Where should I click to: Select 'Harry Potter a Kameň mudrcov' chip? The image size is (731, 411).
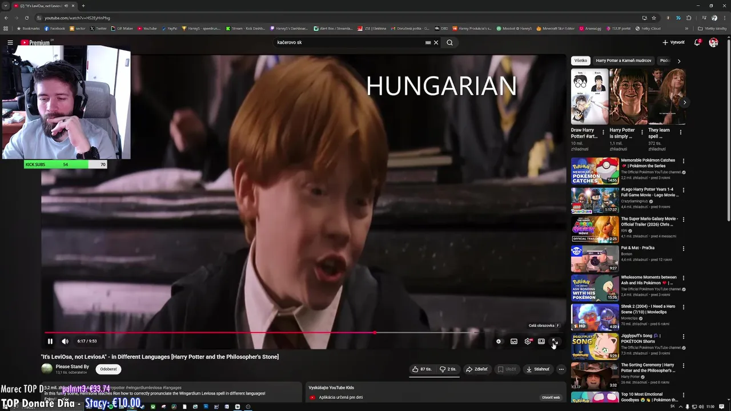(x=624, y=61)
